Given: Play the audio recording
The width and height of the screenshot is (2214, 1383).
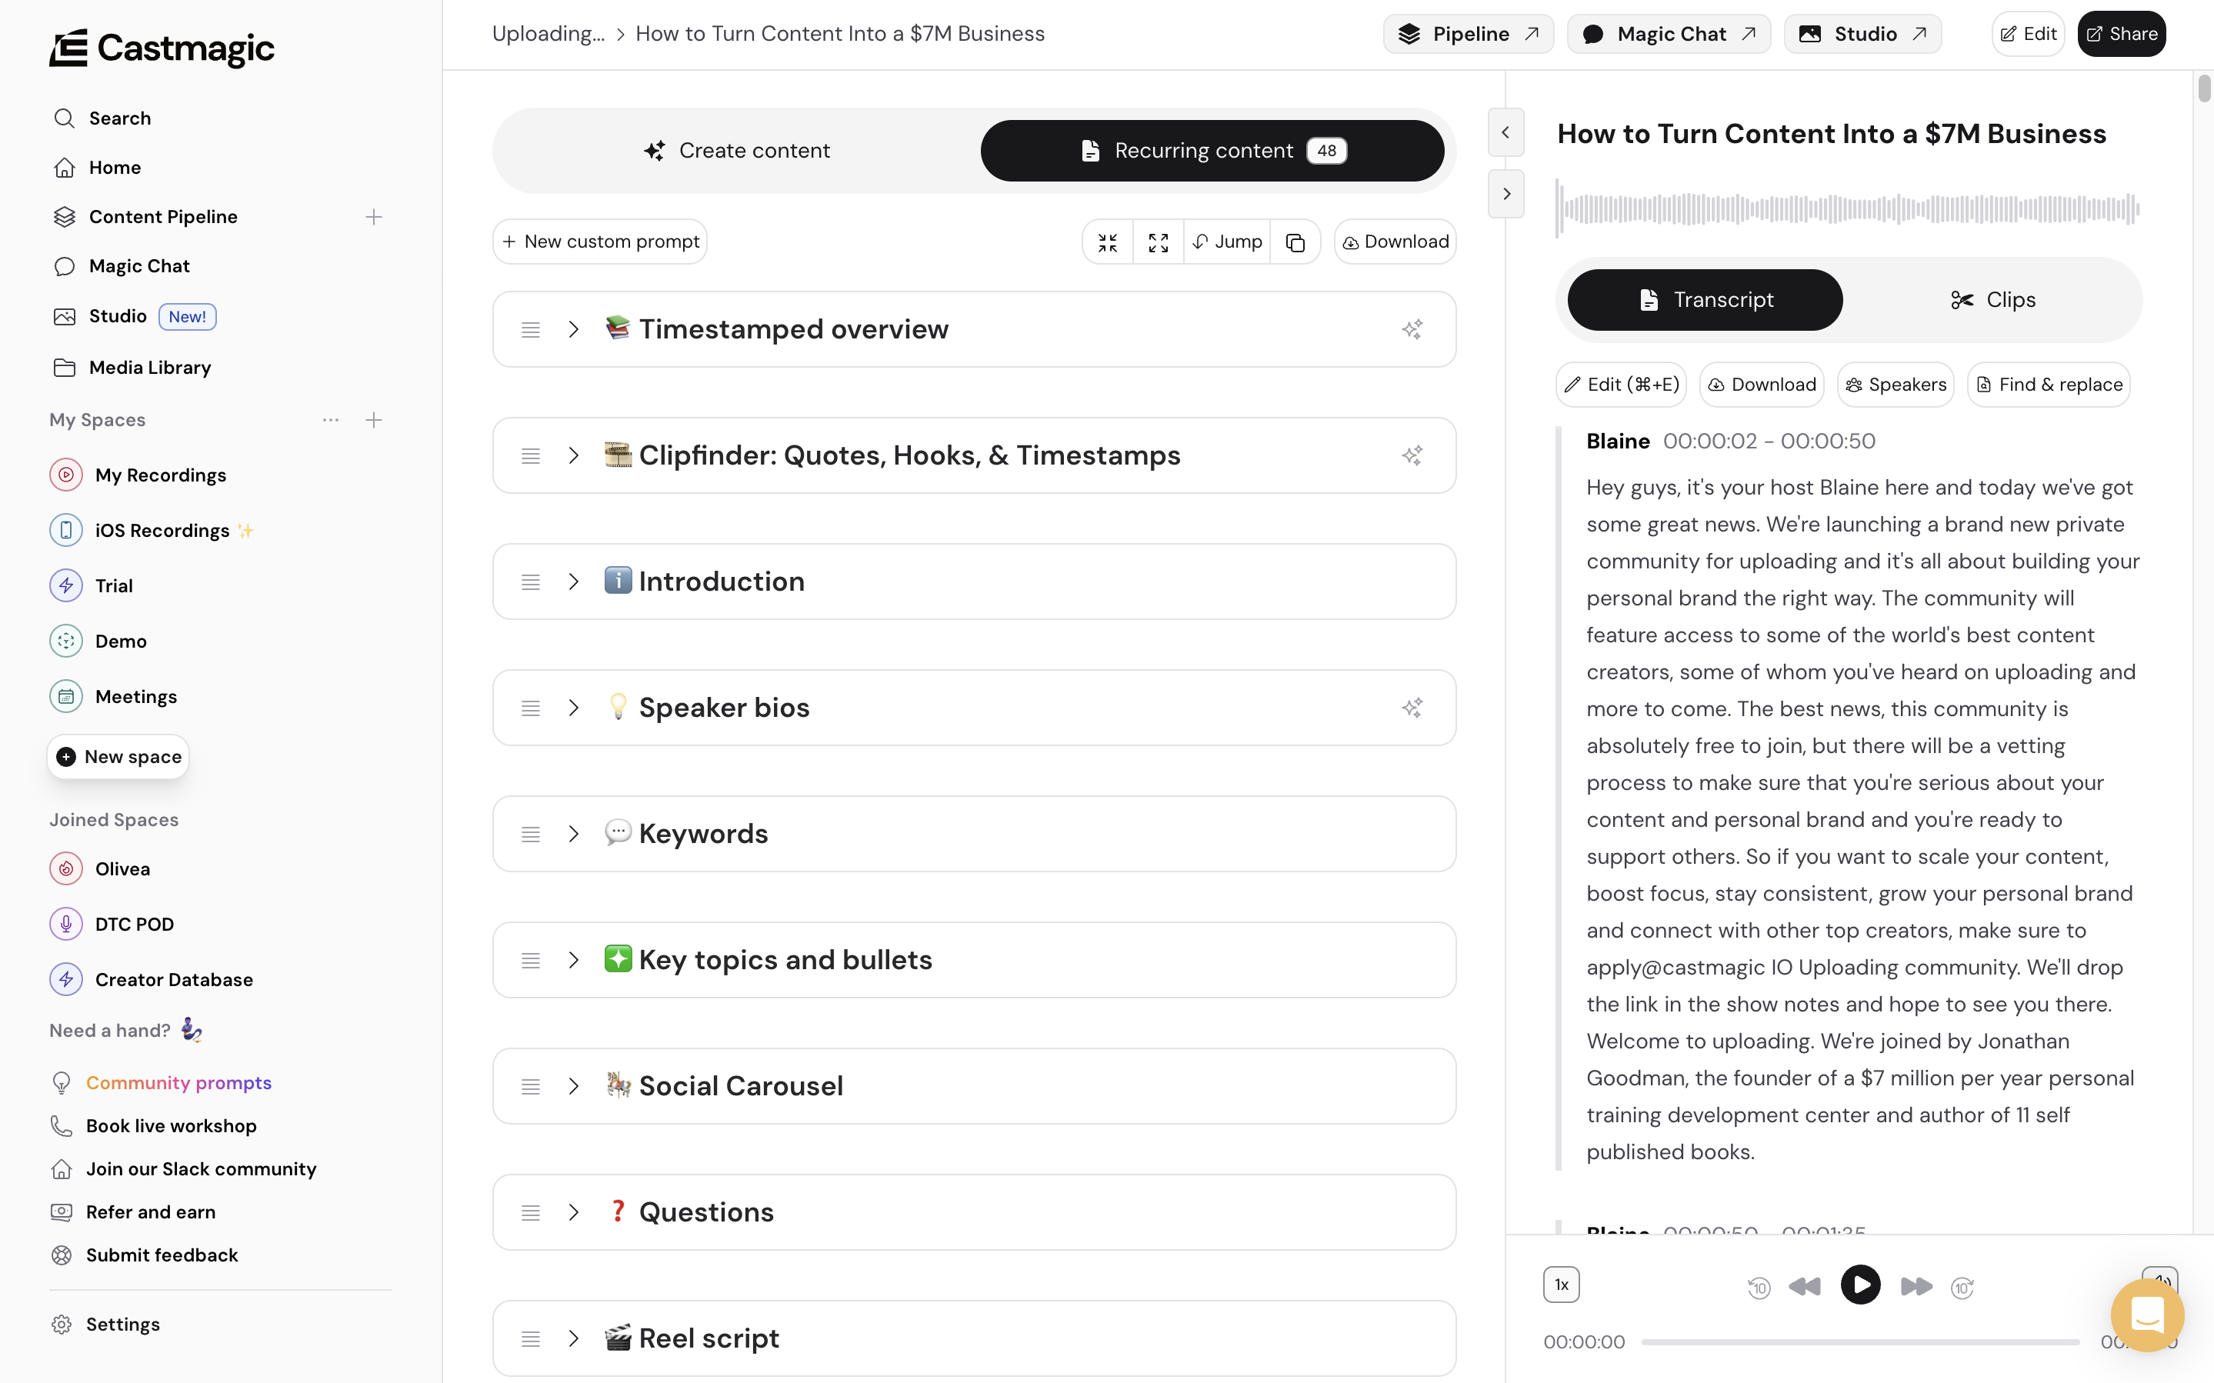Looking at the screenshot, I should point(1860,1285).
